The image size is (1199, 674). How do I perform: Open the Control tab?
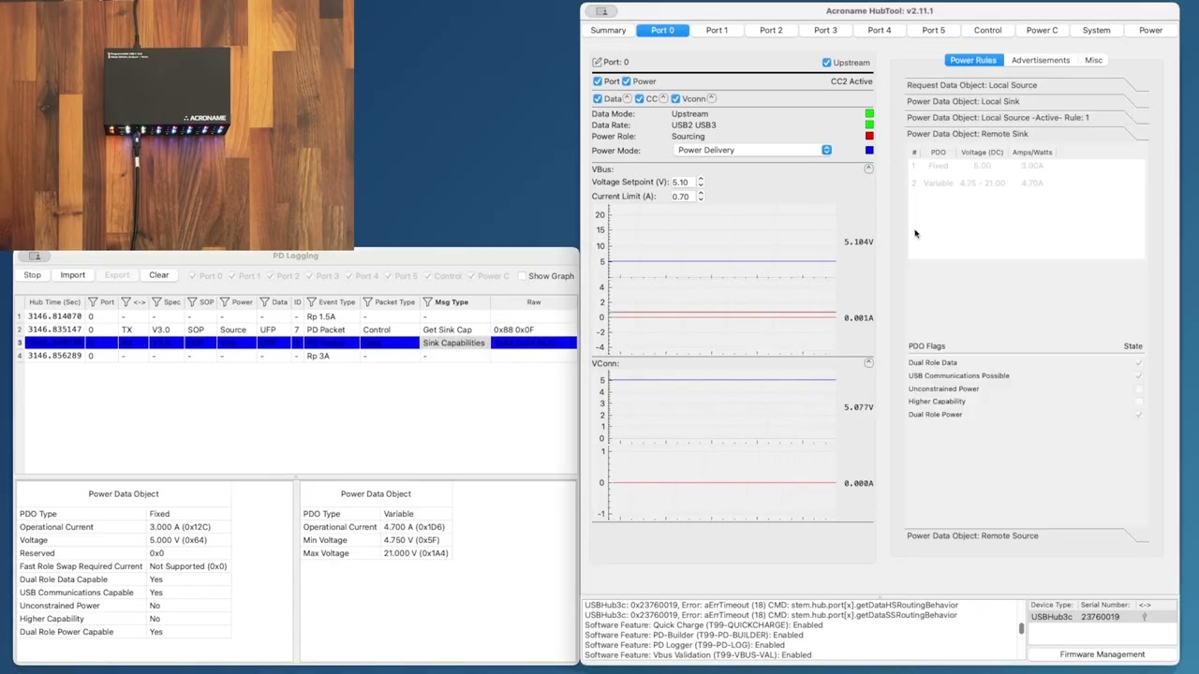point(987,30)
